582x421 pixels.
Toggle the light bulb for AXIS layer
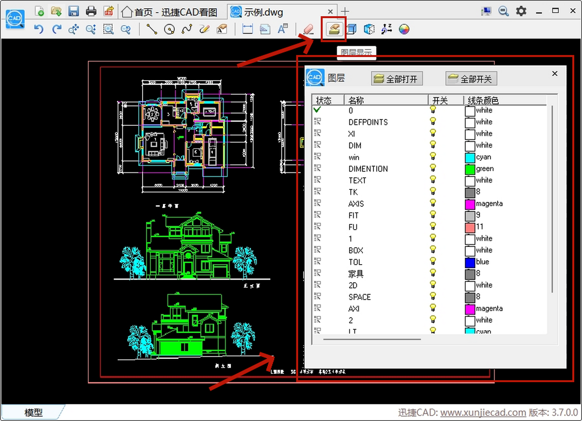[x=433, y=203]
